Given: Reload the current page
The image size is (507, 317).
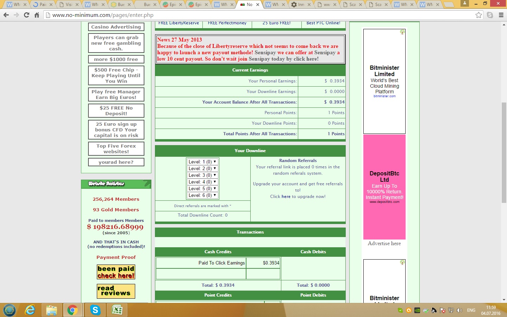Looking at the screenshot, I should tap(26, 15).
